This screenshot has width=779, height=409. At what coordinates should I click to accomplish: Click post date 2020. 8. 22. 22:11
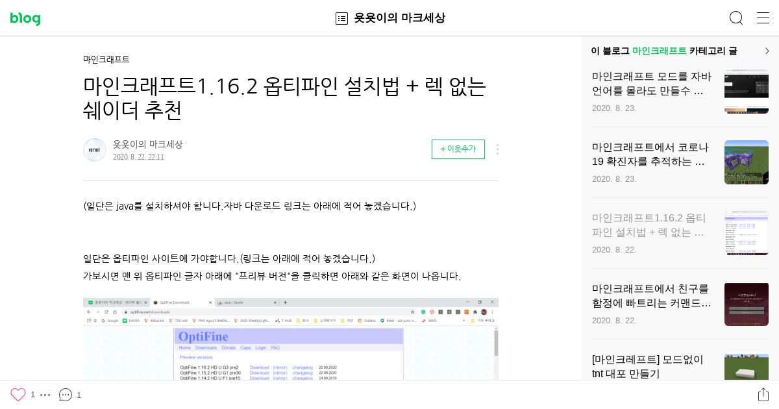(138, 157)
